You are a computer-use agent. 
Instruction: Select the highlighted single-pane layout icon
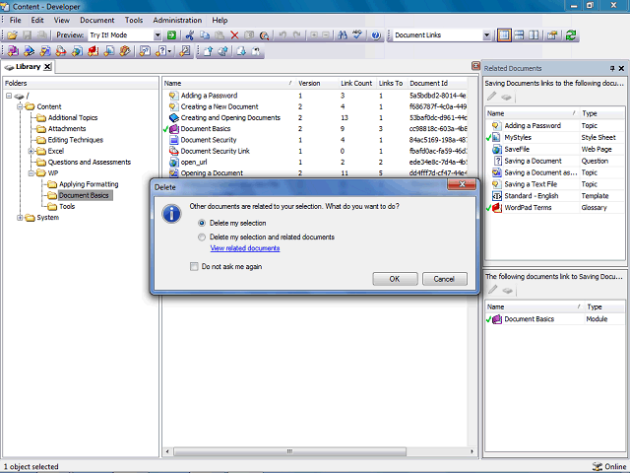pos(504,35)
